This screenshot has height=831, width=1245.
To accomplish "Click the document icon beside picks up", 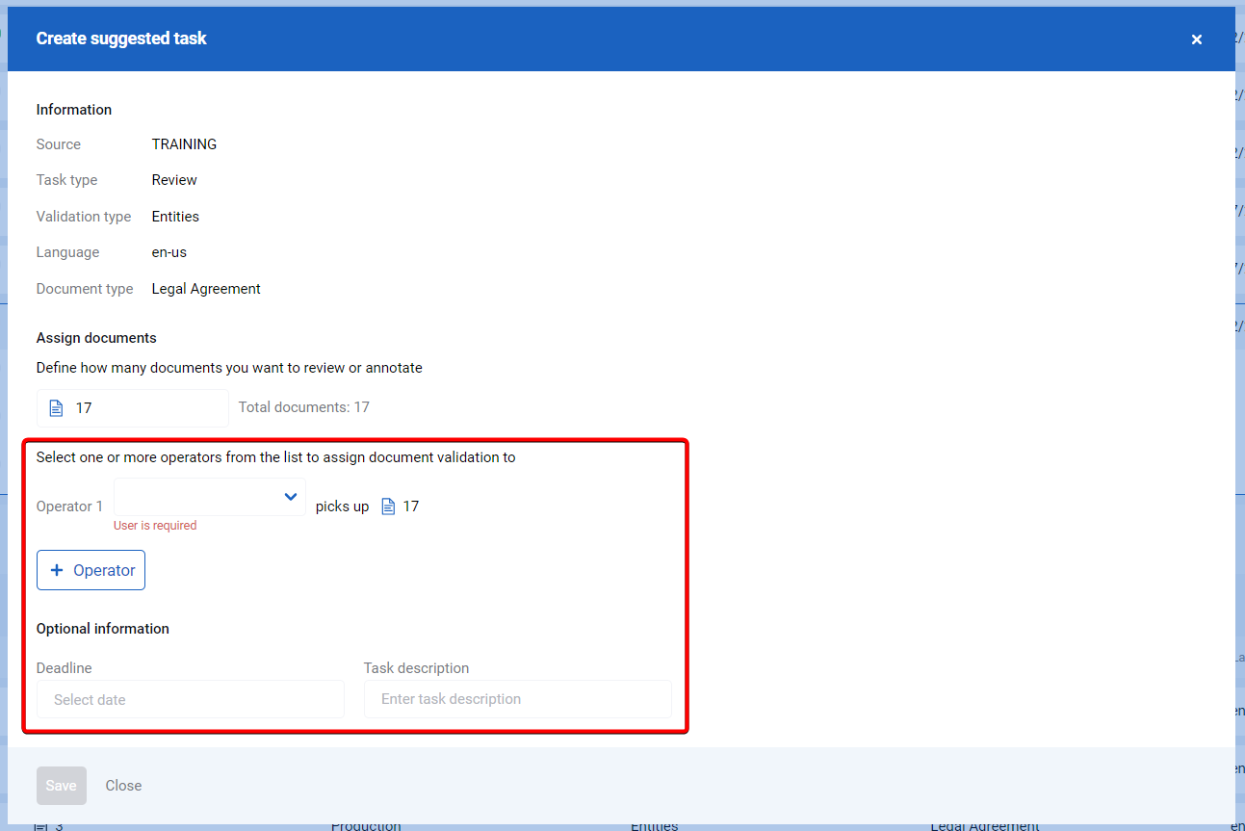I will tap(389, 506).
